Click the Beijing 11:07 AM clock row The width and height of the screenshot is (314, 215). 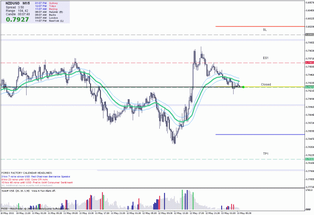click(x=46, y=9)
